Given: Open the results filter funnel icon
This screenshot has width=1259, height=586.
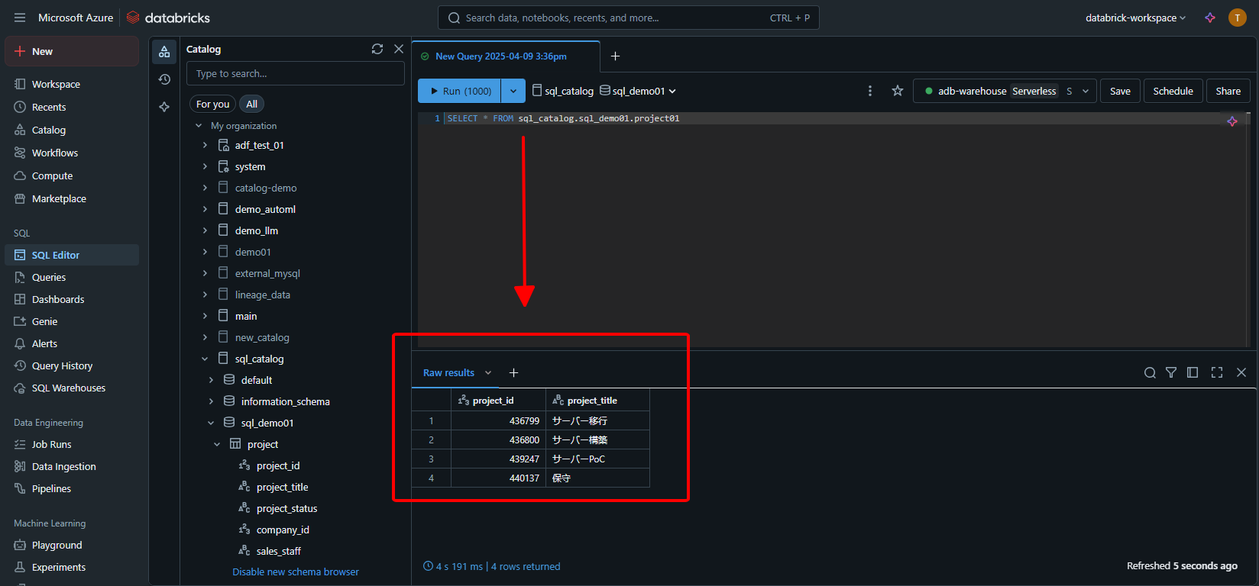Looking at the screenshot, I should 1171,372.
